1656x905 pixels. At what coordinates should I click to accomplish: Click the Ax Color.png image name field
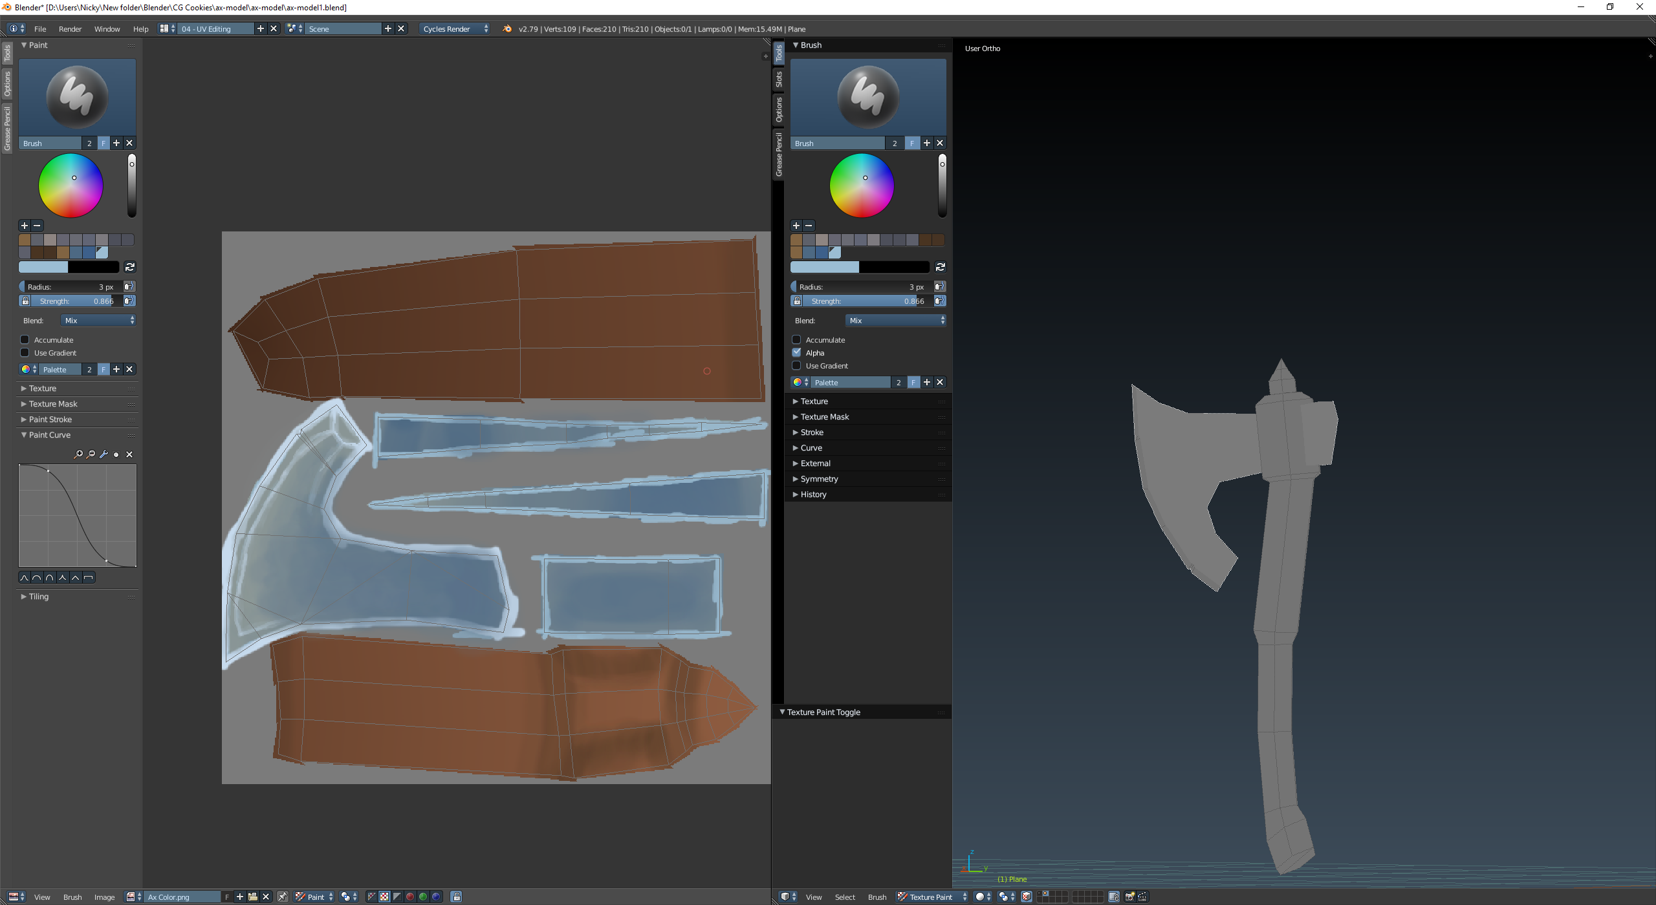pyautogui.click(x=181, y=897)
